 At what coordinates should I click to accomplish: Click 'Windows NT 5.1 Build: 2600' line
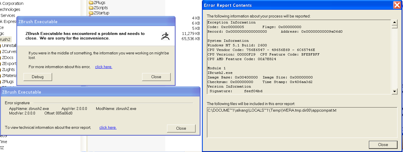tap(237, 45)
